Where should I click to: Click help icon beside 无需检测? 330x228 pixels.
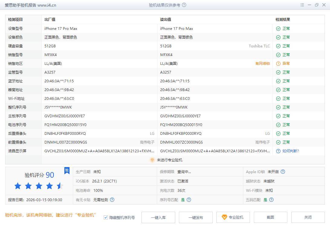[112, 200]
